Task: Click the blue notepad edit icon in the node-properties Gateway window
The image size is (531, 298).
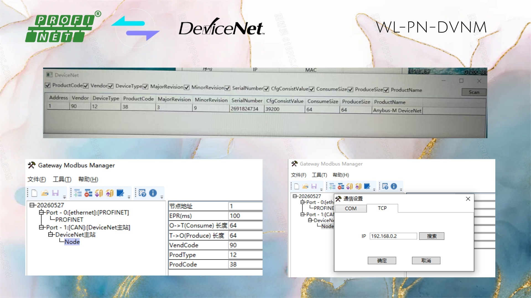Action: click(120, 193)
